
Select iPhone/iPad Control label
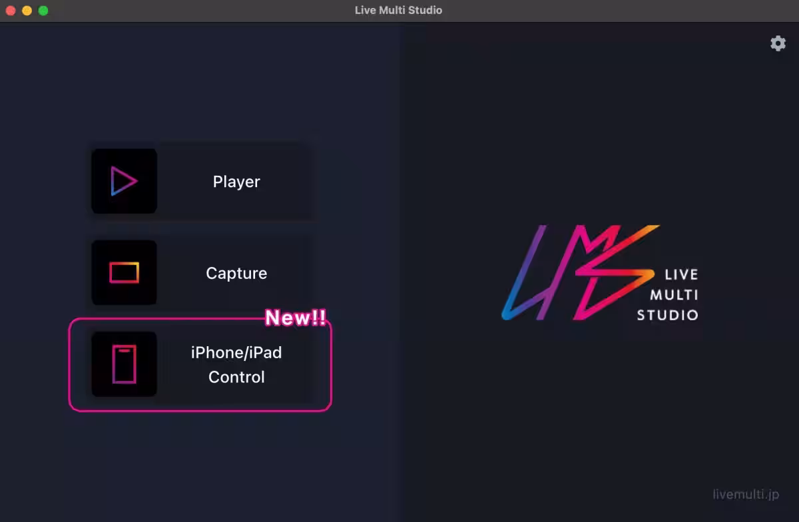click(236, 365)
